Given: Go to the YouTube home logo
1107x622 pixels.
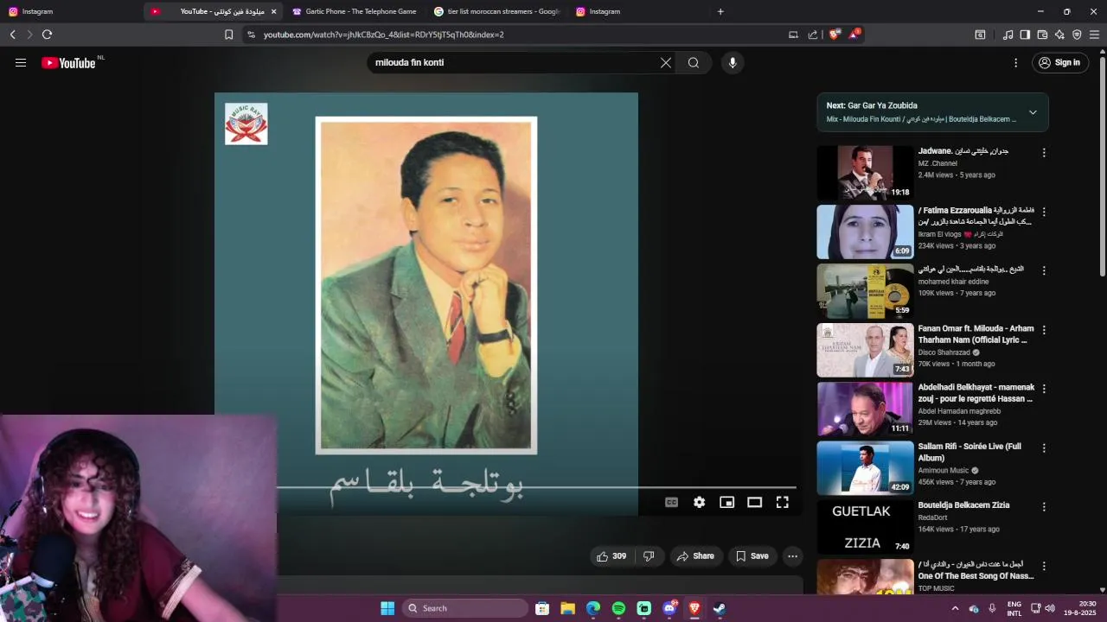Looking at the screenshot, I should (68, 63).
